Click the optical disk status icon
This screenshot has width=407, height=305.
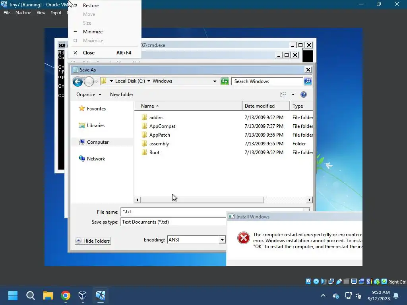(316, 282)
